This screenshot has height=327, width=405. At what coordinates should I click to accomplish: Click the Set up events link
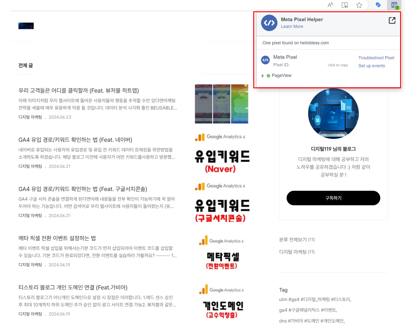(x=372, y=66)
